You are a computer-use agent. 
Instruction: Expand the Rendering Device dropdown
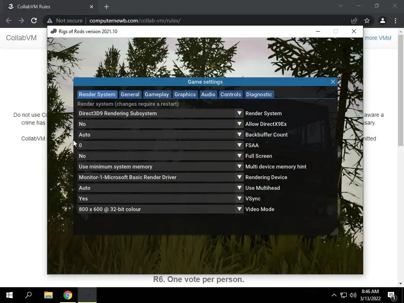pyautogui.click(x=160, y=177)
